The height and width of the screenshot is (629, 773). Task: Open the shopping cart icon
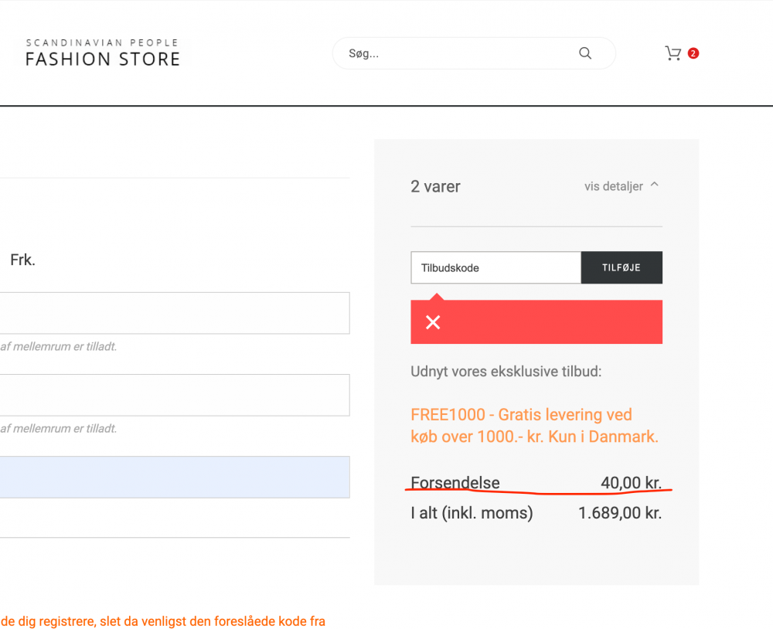click(x=672, y=53)
